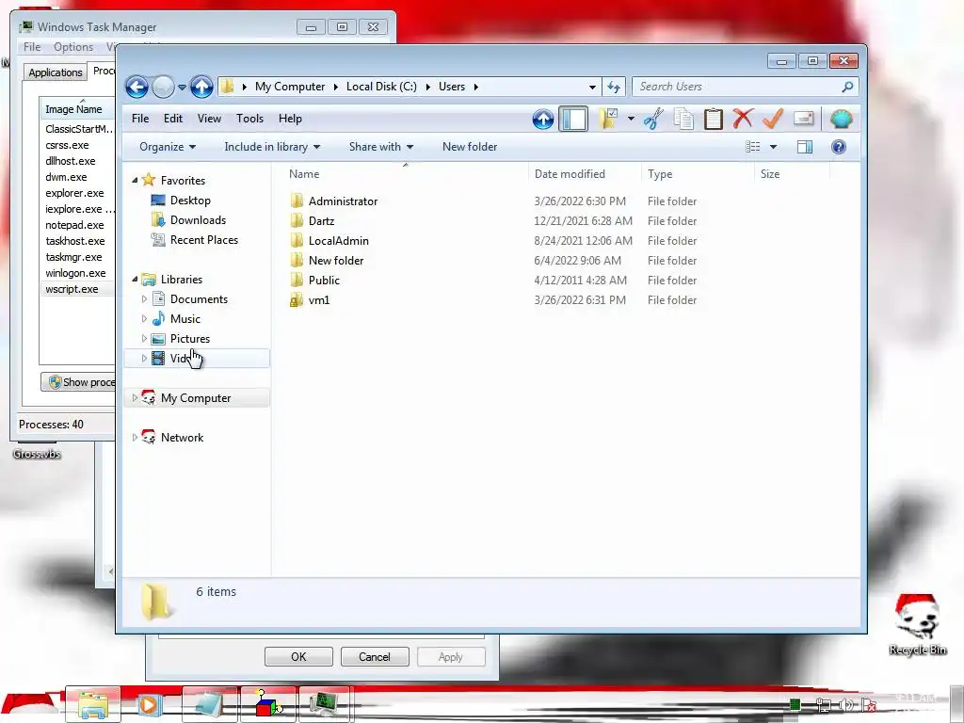
Task: Open Include in library dropdown
Action: tap(272, 147)
